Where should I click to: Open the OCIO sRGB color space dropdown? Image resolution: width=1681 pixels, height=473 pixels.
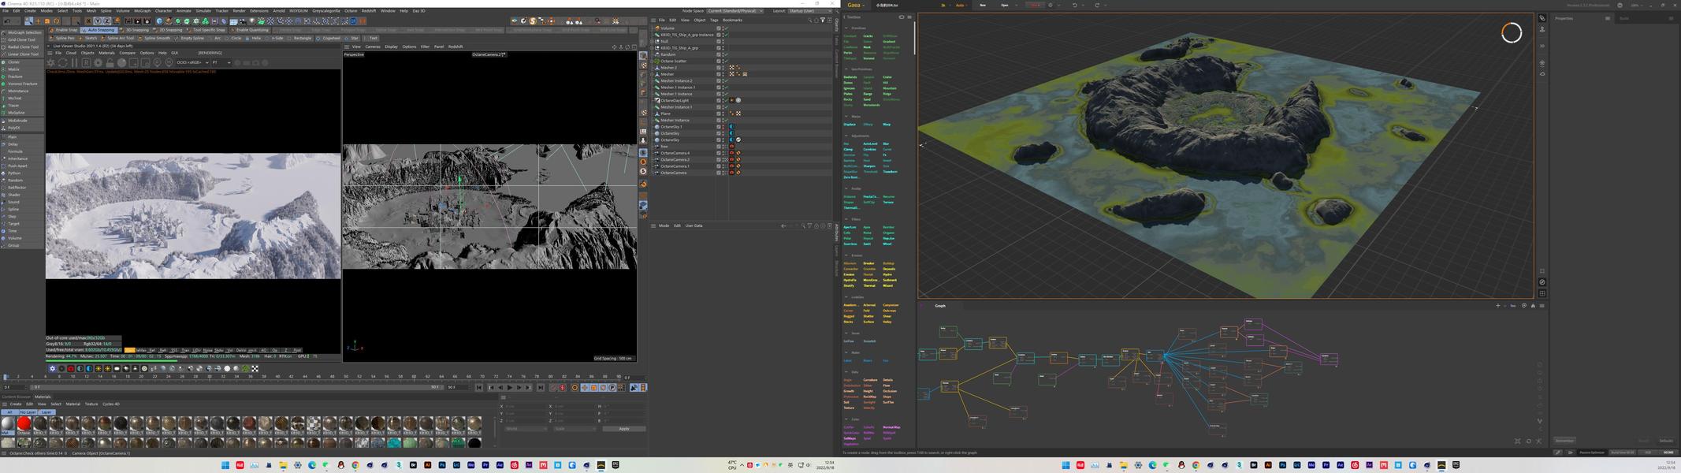(x=192, y=63)
